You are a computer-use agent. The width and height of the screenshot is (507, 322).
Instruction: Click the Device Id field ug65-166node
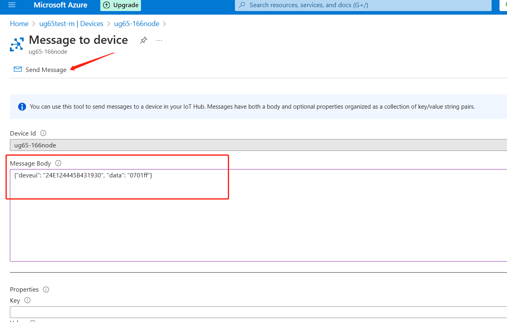pos(258,145)
